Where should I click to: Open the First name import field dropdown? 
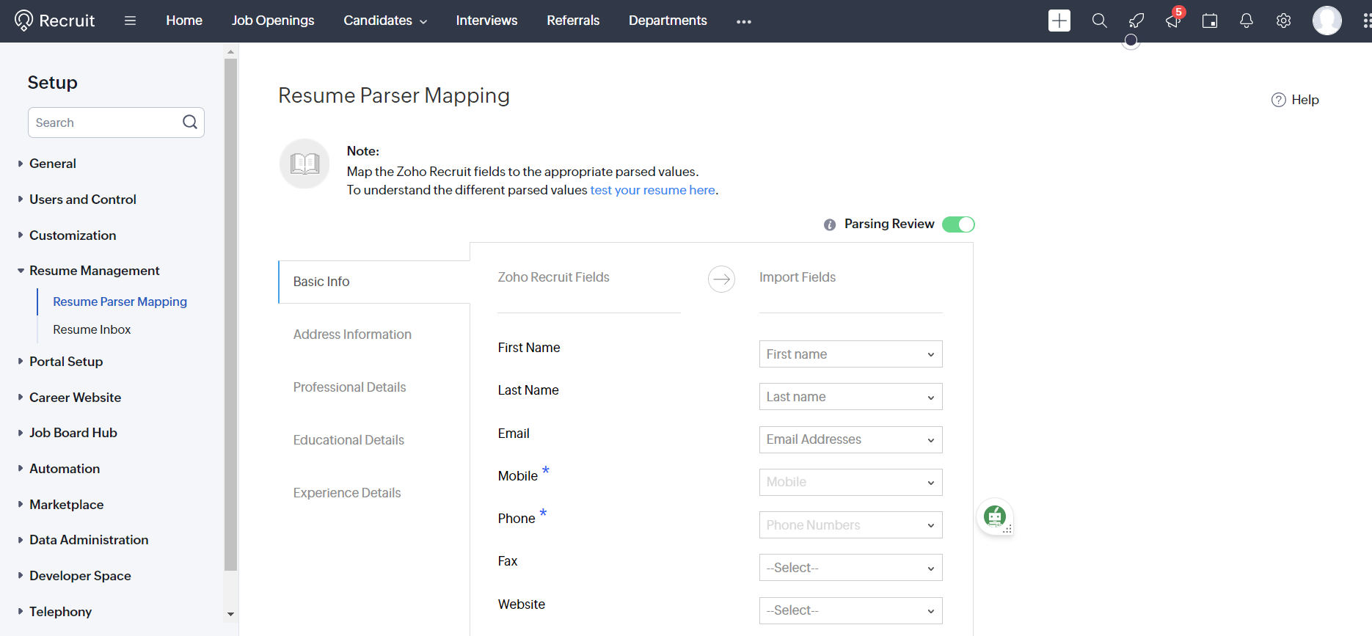[x=850, y=354]
